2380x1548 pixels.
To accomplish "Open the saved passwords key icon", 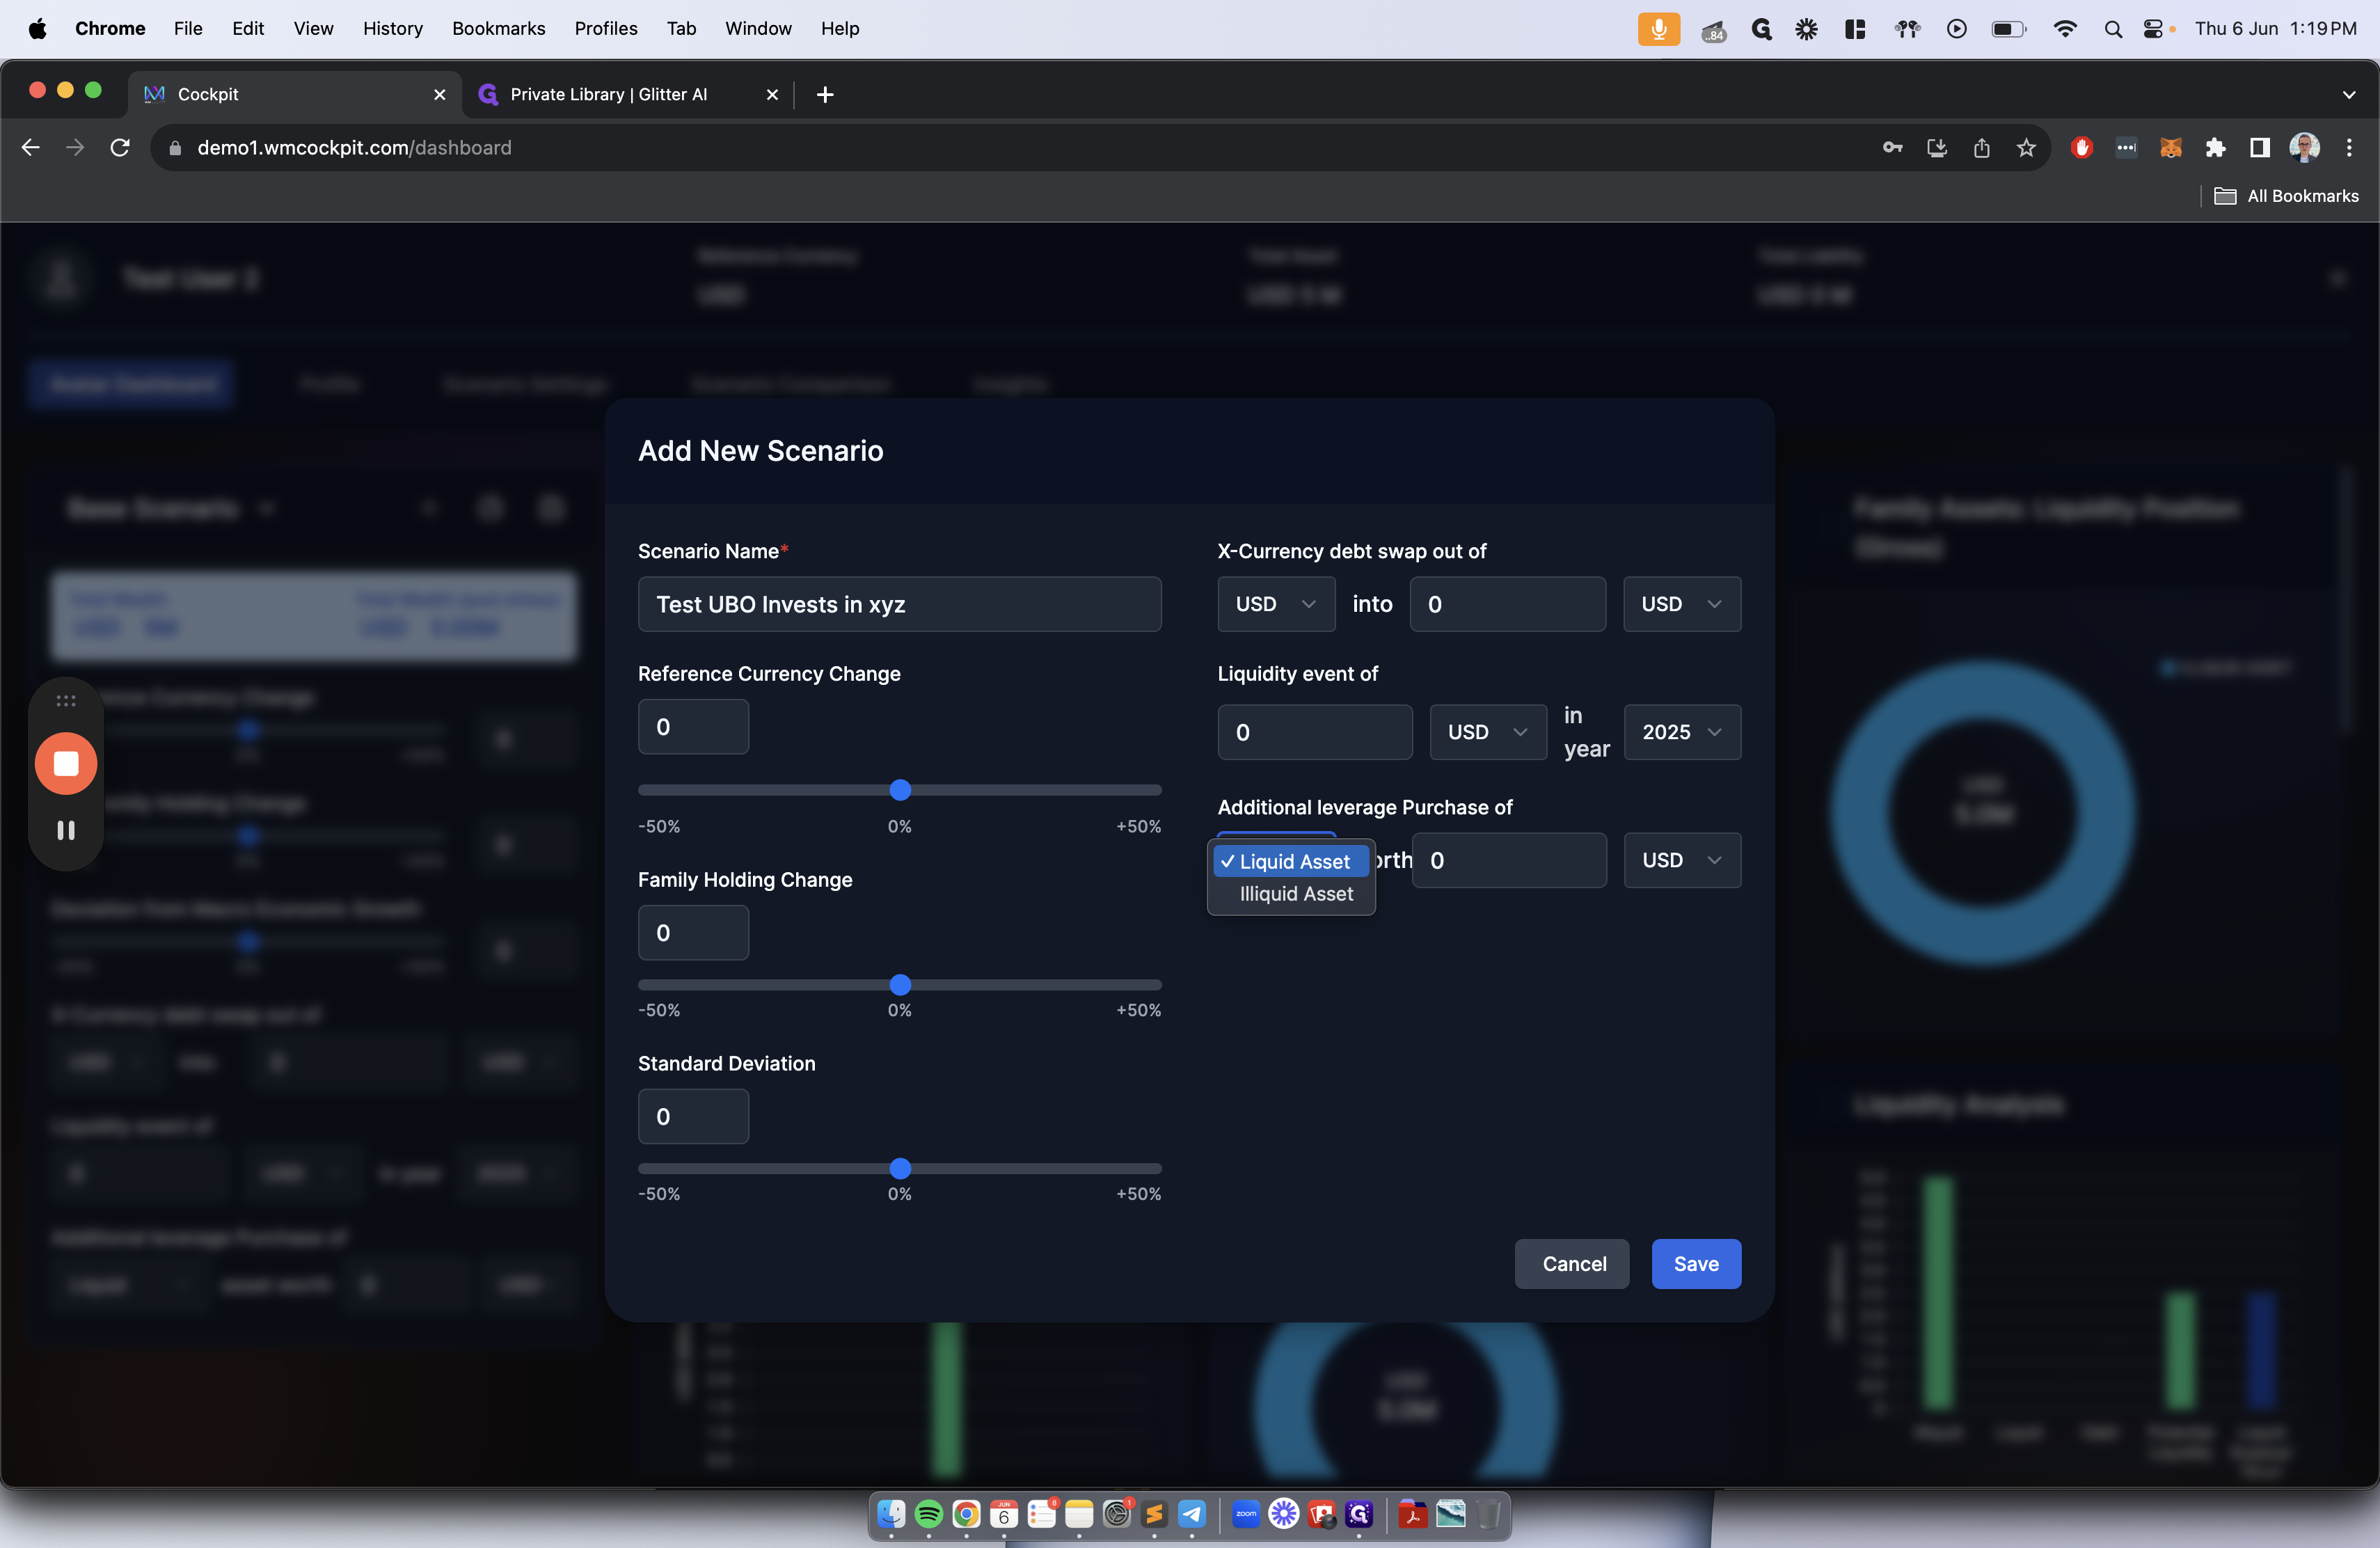I will tap(1892, 148).
